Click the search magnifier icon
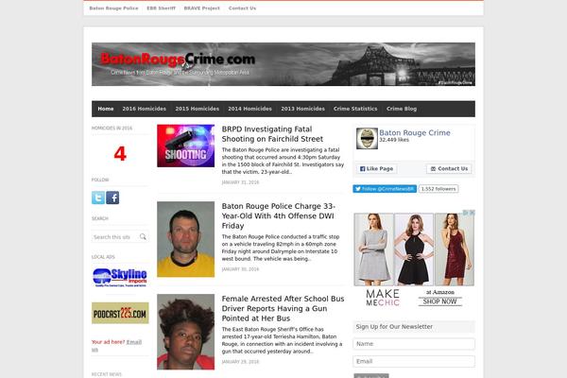567x378 pixels. (x=143, y=236)
